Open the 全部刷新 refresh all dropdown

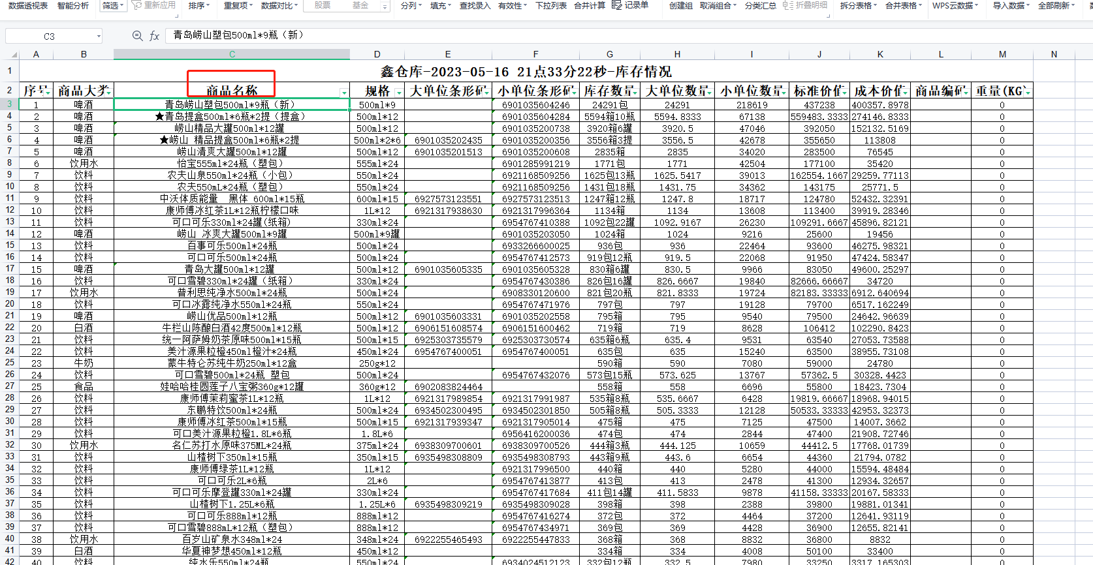(x=1056, y=5)
